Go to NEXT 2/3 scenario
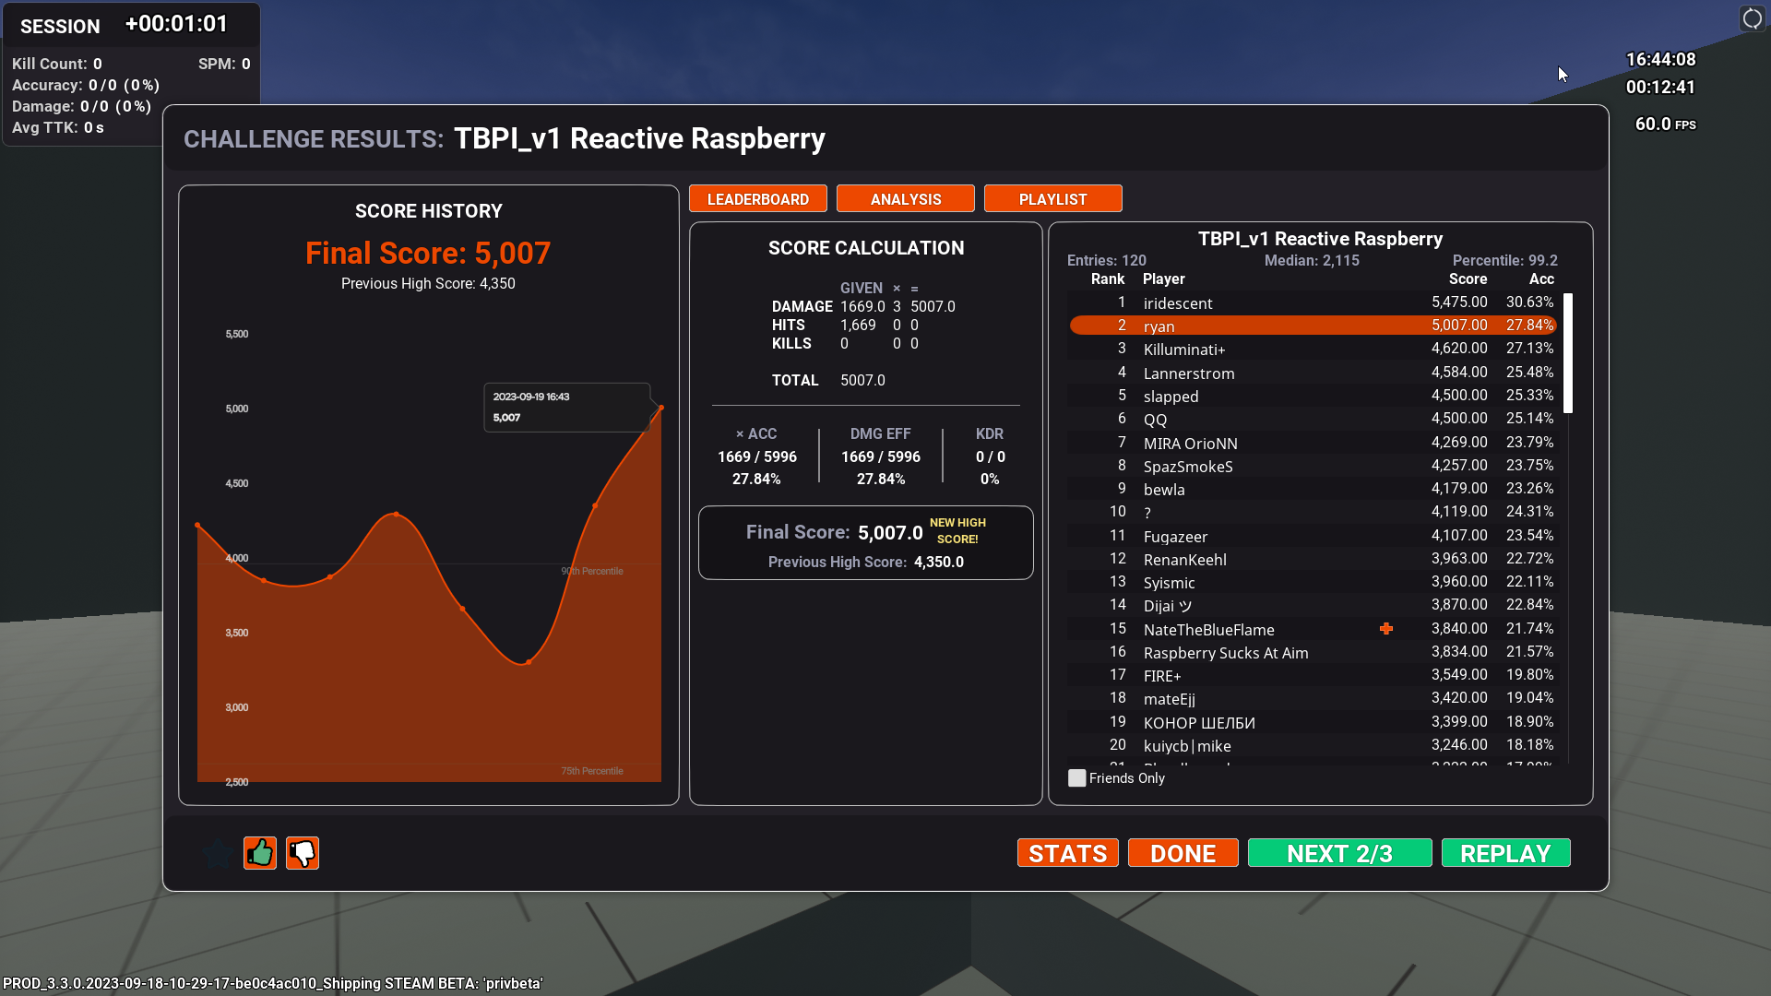Image resolution: width=1771 pixels, height=996 pixels. [1339, 854]
